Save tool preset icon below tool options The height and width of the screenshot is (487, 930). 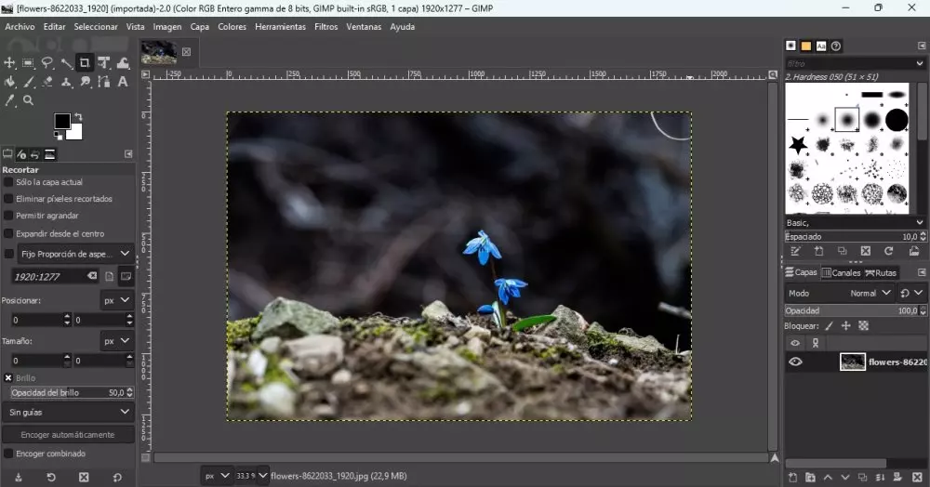[19, 478]
